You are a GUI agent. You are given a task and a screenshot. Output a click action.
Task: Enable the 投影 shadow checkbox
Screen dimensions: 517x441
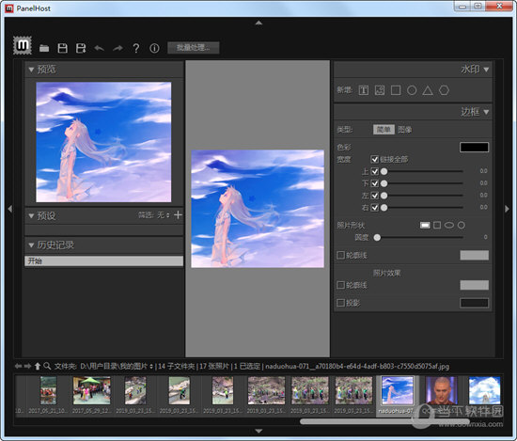pos(340,303)
